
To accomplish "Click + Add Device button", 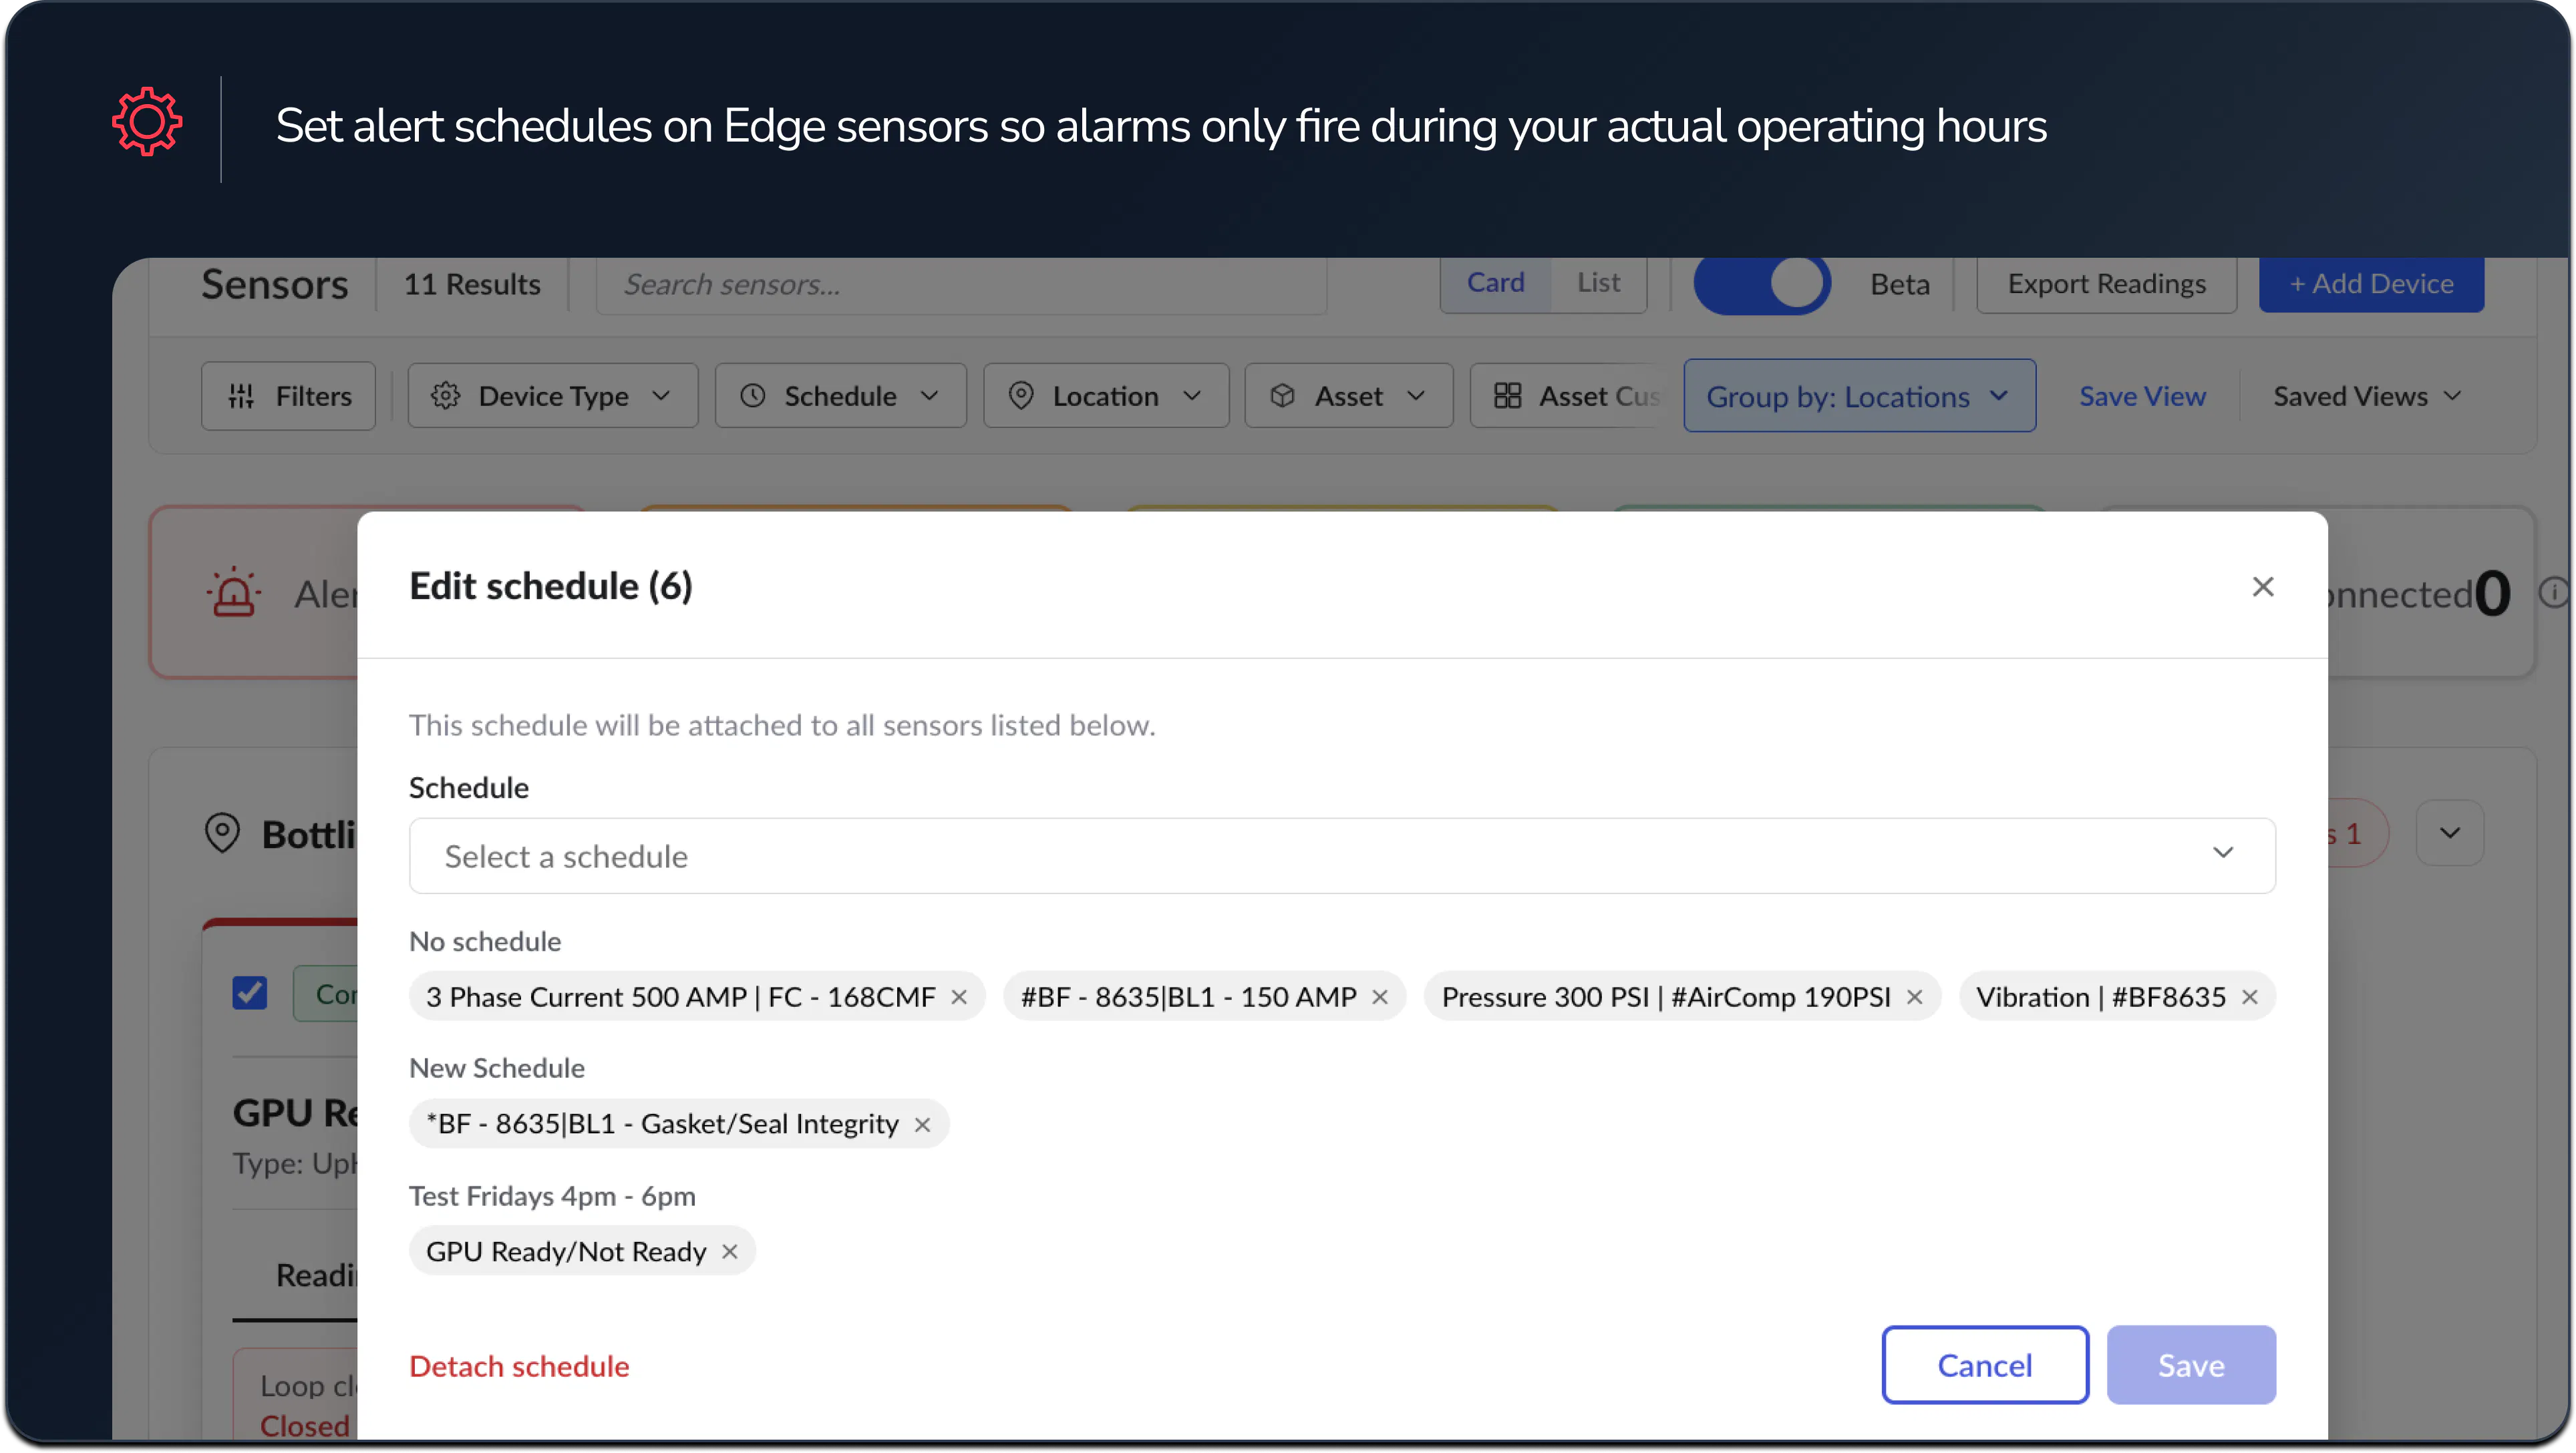I will tap(2371, 284).
